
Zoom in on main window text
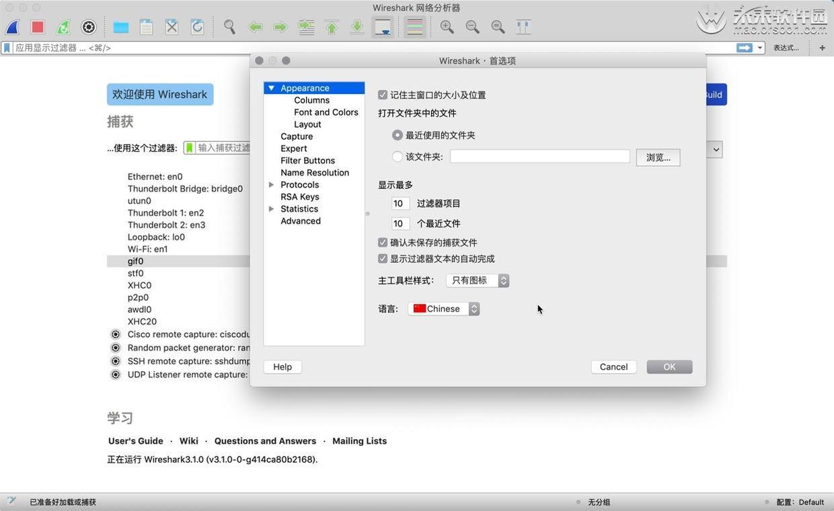[x=447, y=27]
